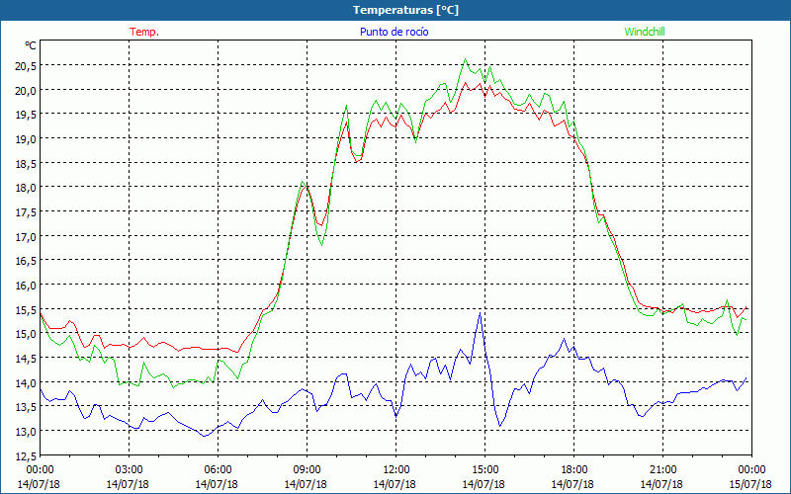Click the 13,0 y-axis value
The width and height of the screenshot is (791, 494).
tap(27, 431)
